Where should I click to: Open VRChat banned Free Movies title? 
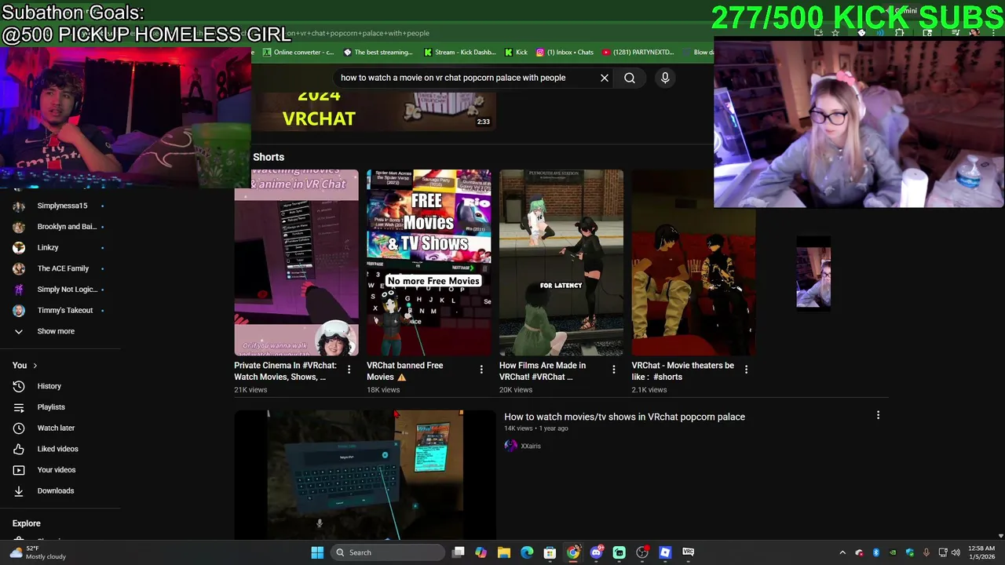405,371
